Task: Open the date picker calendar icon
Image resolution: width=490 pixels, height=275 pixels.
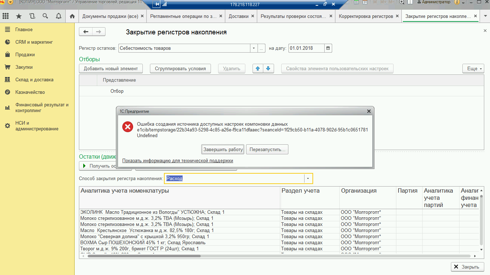Action: 328,48
